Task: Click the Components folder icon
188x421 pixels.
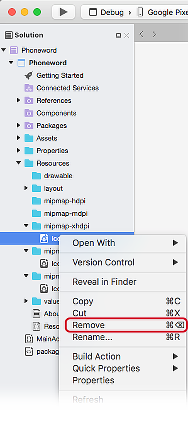Action: [x=29, y=113]
